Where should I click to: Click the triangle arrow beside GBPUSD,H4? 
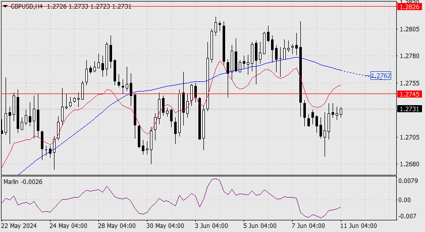coord(5,7)
